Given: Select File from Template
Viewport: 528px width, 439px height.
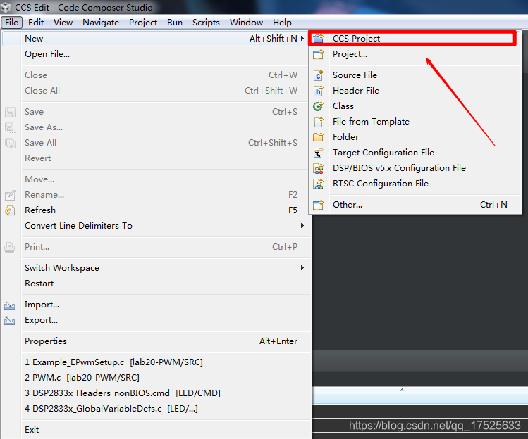Looking at the screenshot, I should pyautogui.click(x=415, y=122).
